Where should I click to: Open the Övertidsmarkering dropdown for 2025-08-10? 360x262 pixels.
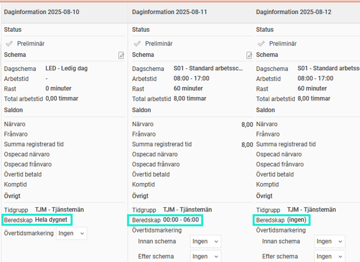(71, 234)
